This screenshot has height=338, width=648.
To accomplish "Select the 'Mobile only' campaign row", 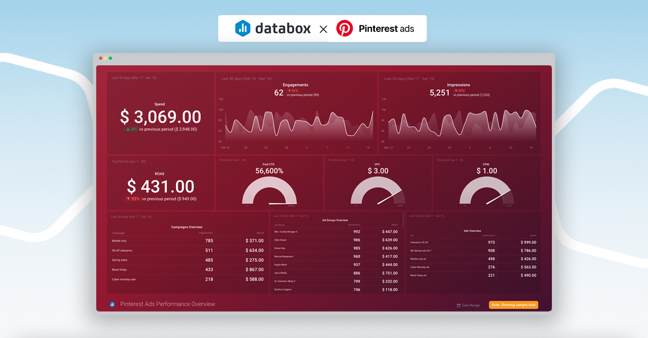I will 187,241.
